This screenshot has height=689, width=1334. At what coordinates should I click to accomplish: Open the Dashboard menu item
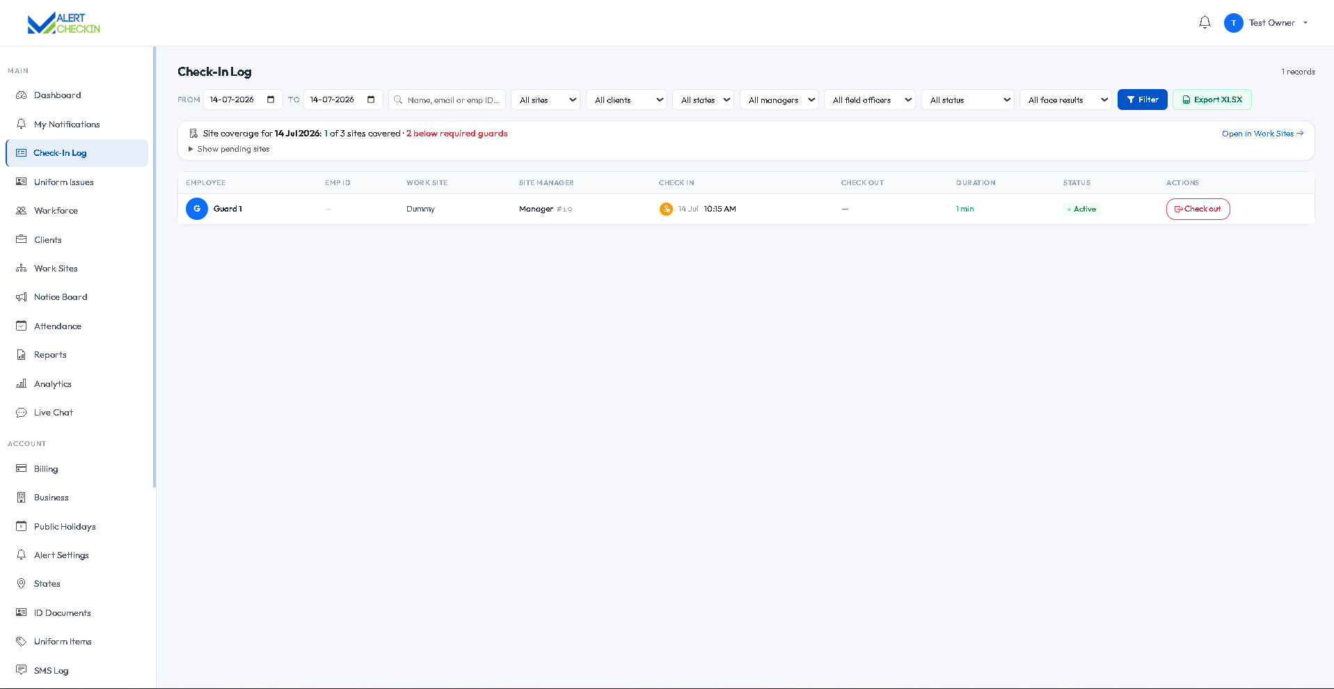click(77, 95)
